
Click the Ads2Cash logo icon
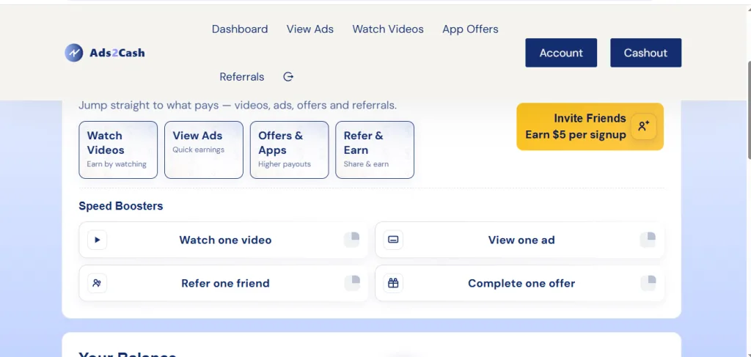click(x=74, y=53)
